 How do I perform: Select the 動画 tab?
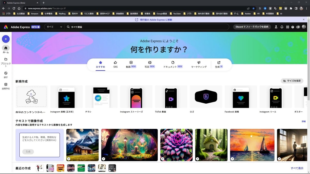click(x=131, y=64)
